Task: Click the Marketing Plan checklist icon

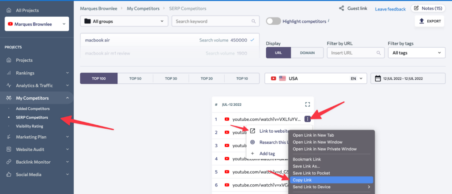Action: [x=9, y=137]
